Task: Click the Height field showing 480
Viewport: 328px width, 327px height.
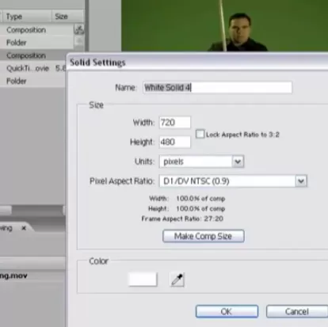Action: click(174, 142)
